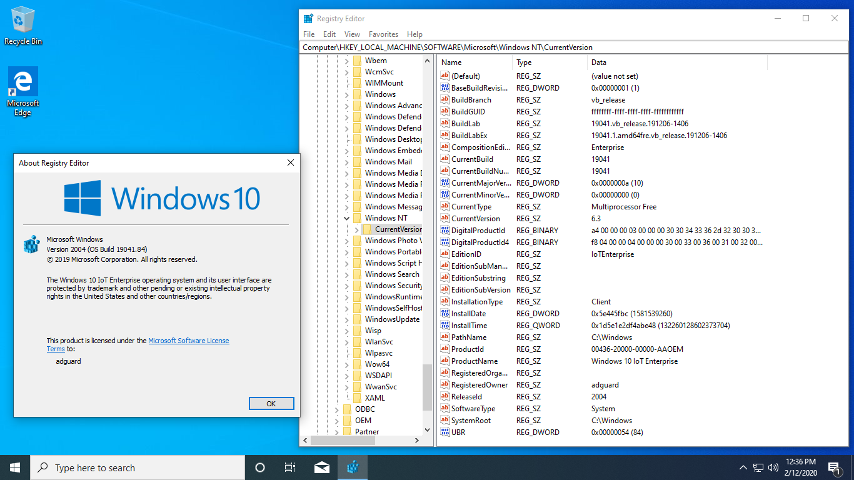Expand the OEM tree key
854x480 pixels.
337,421
